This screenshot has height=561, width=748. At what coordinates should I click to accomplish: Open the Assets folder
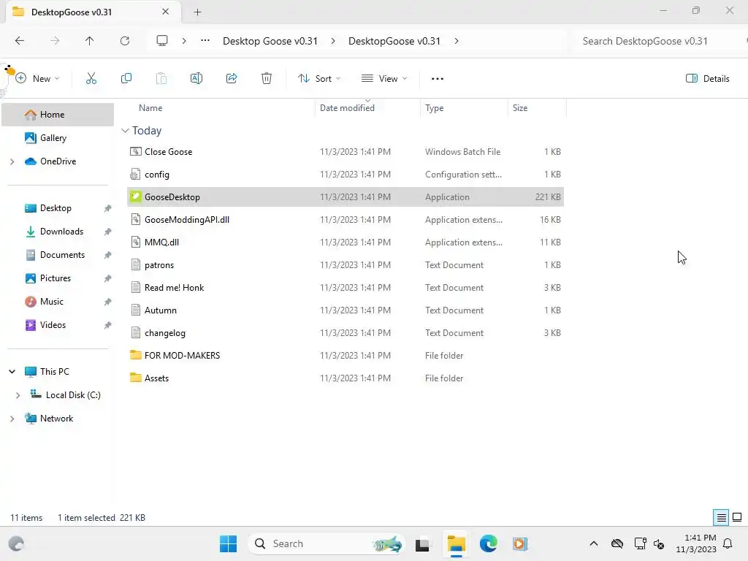[x=346, y=378]
